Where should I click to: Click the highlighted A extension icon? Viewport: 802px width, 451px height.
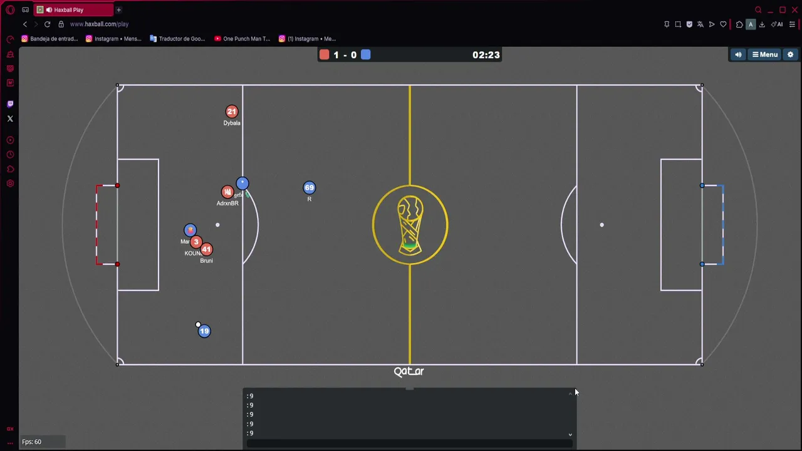click(751, 24)
